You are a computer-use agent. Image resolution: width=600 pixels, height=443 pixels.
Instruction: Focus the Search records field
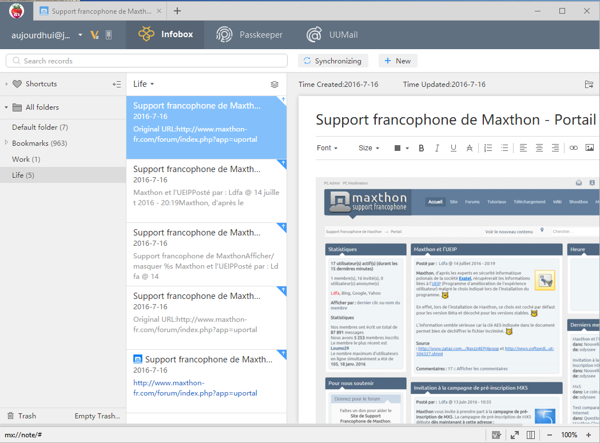[146, 61]
